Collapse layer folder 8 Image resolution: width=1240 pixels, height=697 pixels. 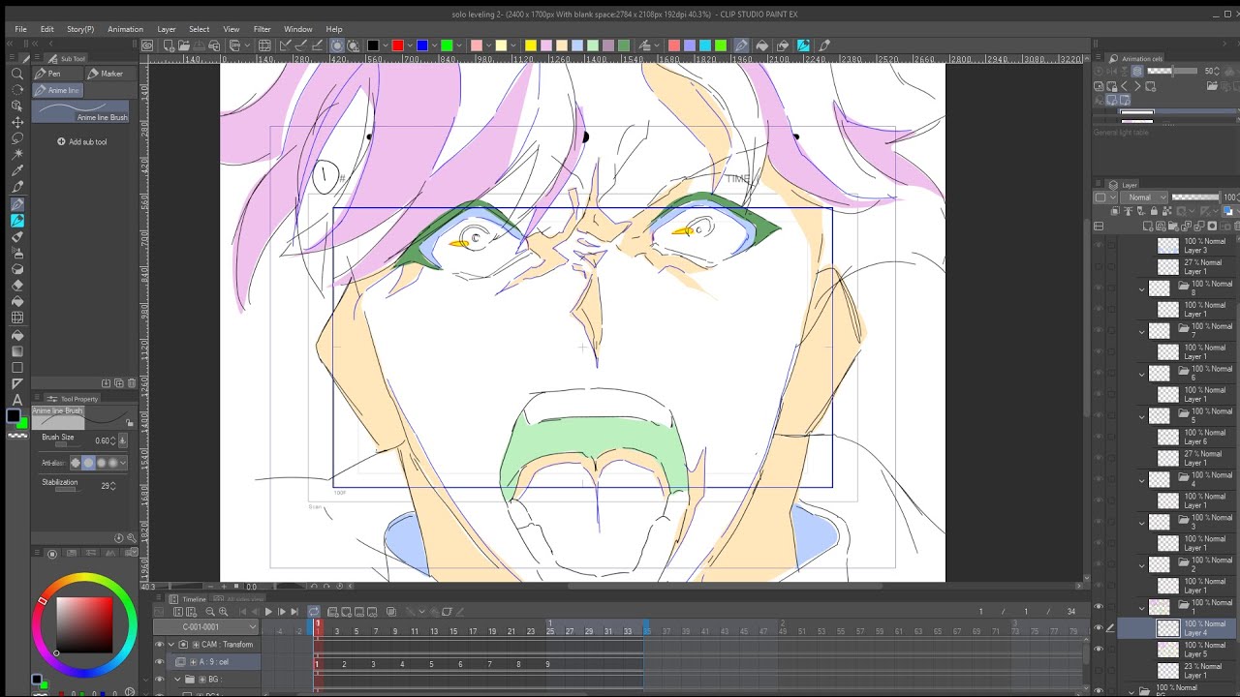1142,289
